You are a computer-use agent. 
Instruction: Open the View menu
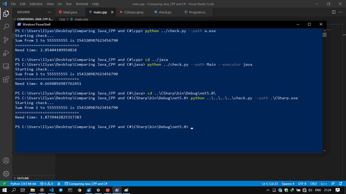click(50, 4)
